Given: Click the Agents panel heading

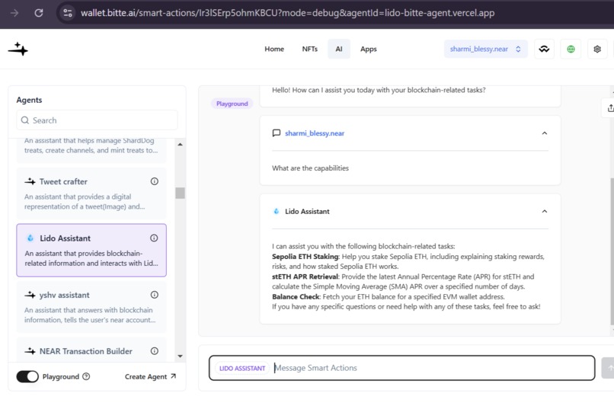Looking at the screenshot, I should [x=29, y=100].
